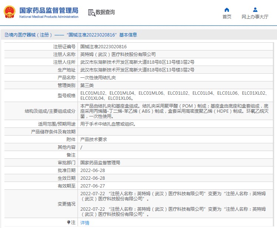Click registration number 国械注准20223020816 in the table

103,47
